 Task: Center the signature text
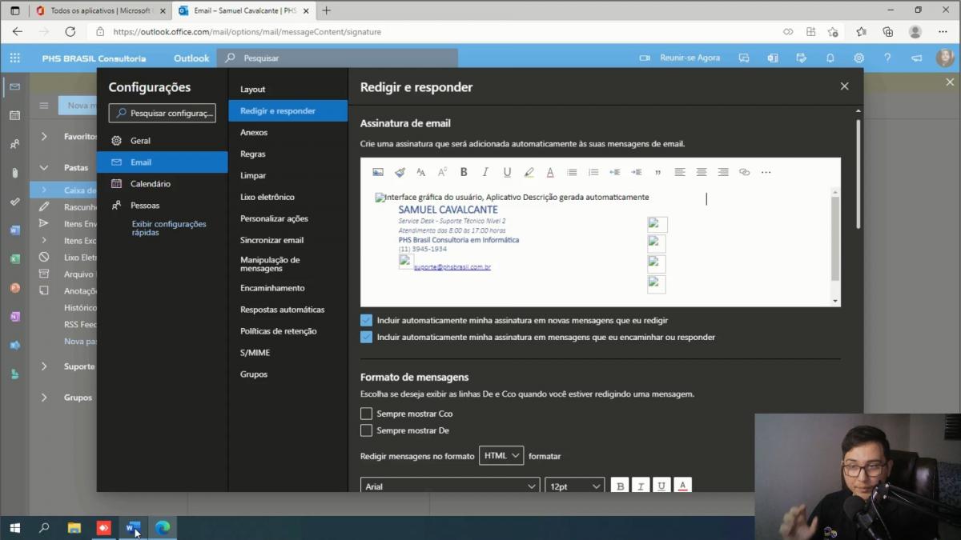click(702, 172)
